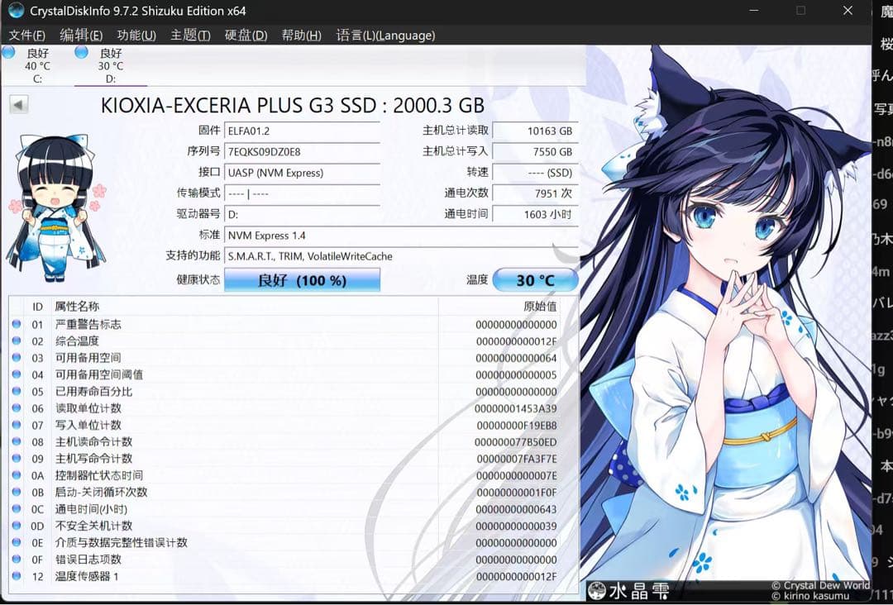Open the 文件(F) menu
The image size is (893, 605).
pos(26,36)
